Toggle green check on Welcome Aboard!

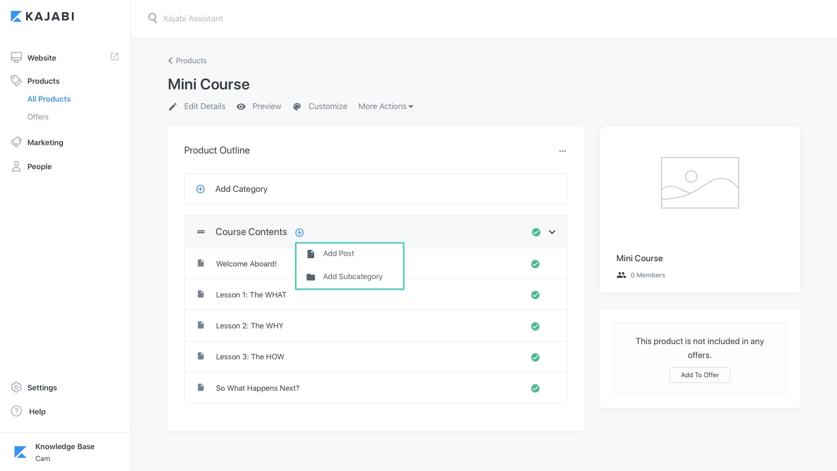pyautogui.click(x=535, y=264)
